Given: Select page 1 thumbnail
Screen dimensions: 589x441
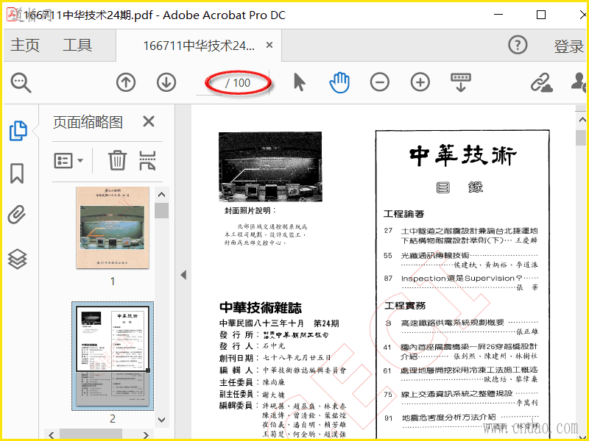Looking at the screenshot, I should click(113, 228).
